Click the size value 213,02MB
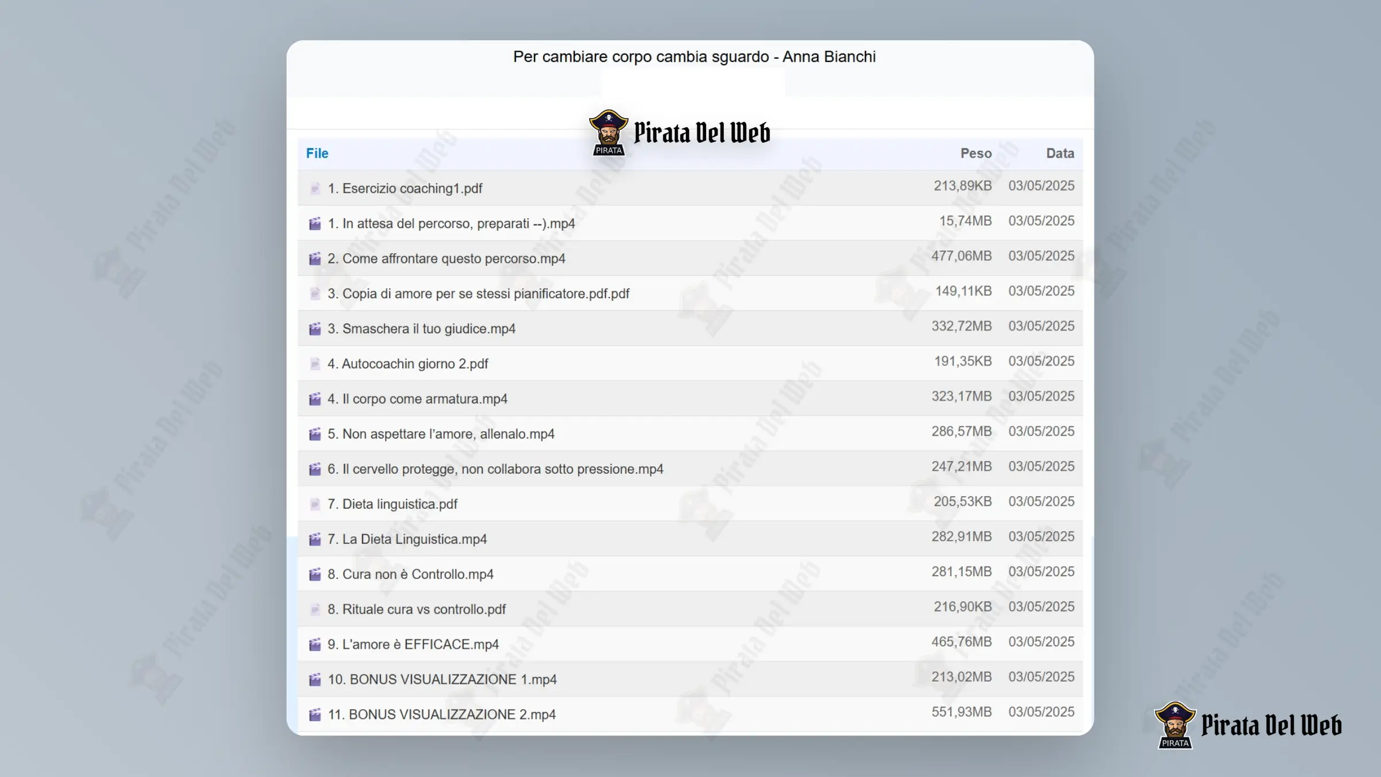1381x777 pixels. pyautogui.click(x=962, y=677)
